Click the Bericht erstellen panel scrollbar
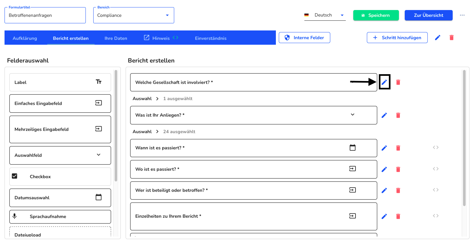This screenshot has height=243, width=475. [x=464, y=138]
